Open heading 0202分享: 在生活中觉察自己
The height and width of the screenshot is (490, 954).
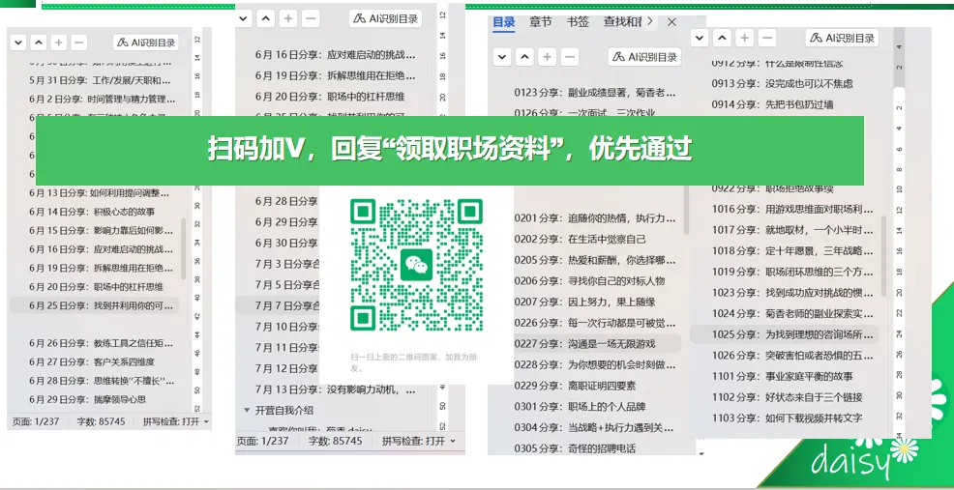click(580, 239)
